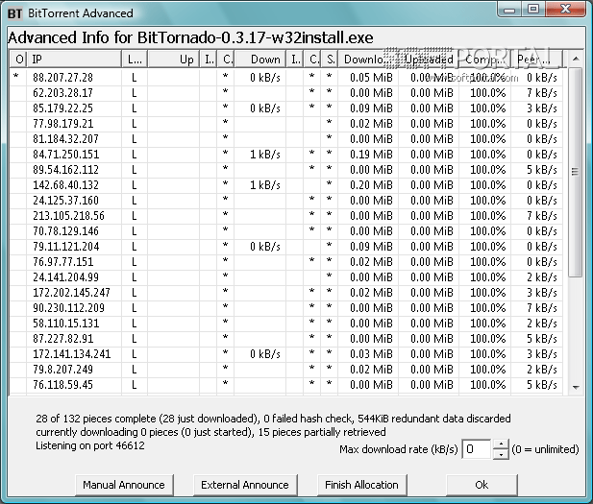This screenshot has height=504, width=593.
Task: Close the BitTorrent Advanced window
Action: pyautogui.click(x=565, y=10)
